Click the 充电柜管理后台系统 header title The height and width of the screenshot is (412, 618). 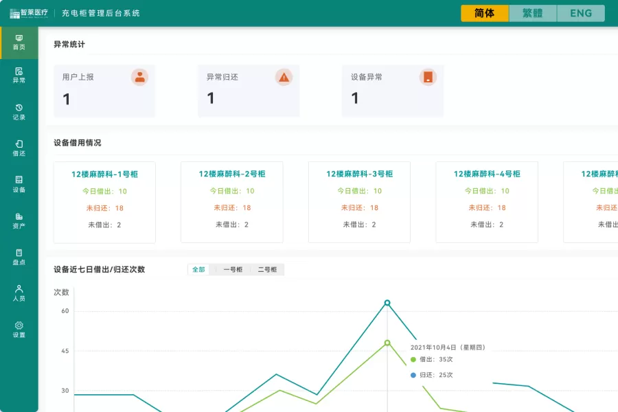100,14
